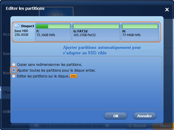The image size is (174, 130).
Task: Click the F: partition usage bar
Action: point(53,26)
